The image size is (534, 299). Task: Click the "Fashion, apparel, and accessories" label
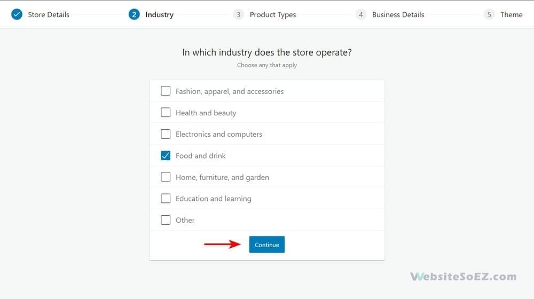point(230,91)
